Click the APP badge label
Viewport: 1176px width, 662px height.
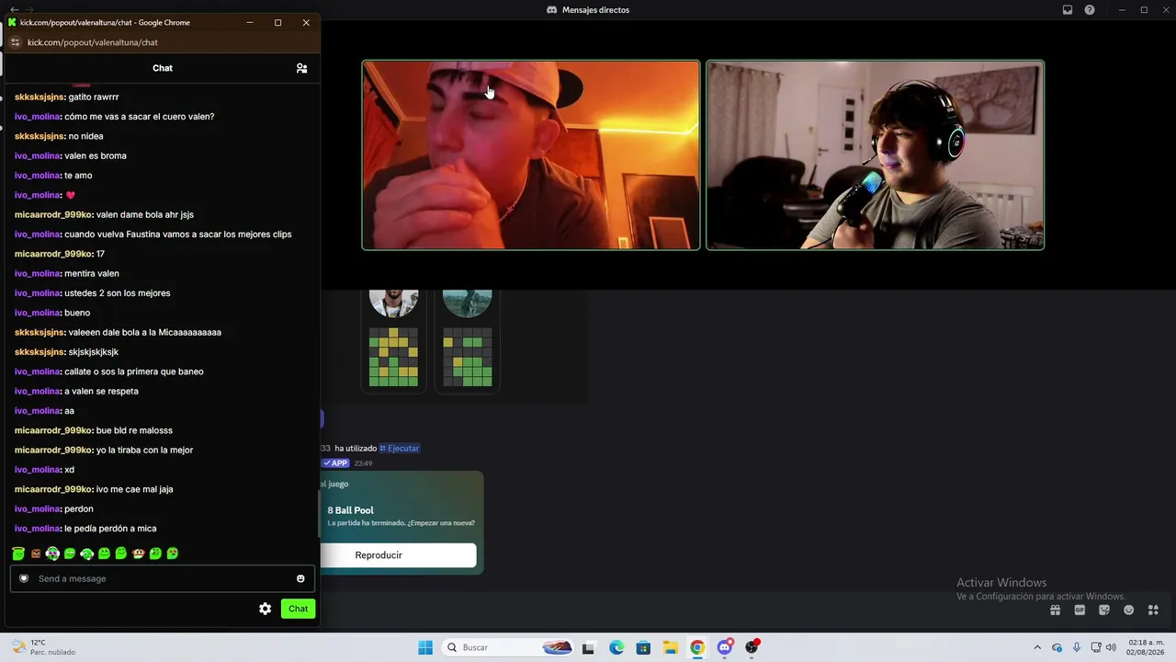[x=336, y=463]
